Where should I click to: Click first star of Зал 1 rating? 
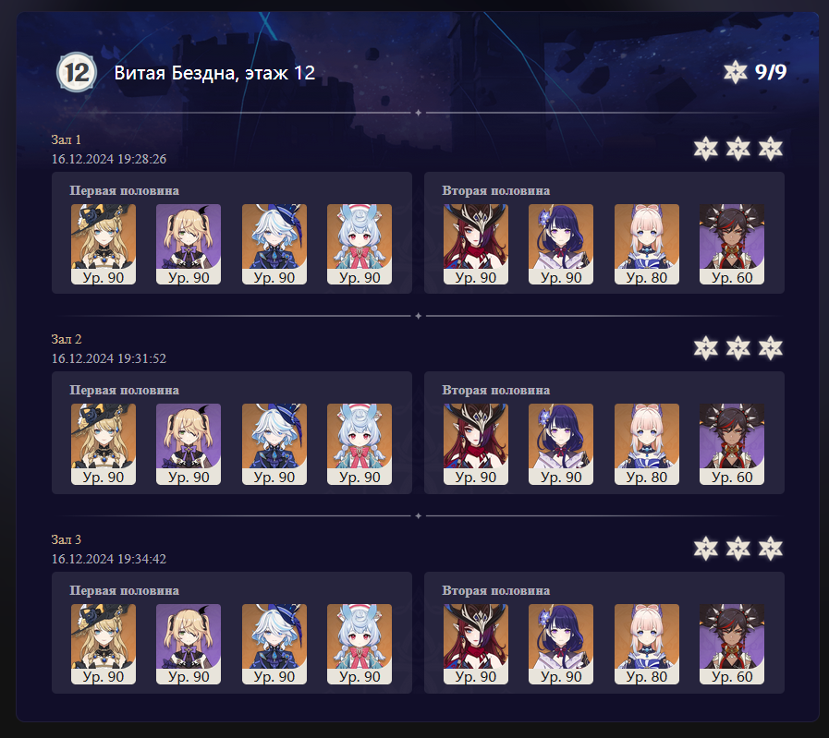coord(706,149)
